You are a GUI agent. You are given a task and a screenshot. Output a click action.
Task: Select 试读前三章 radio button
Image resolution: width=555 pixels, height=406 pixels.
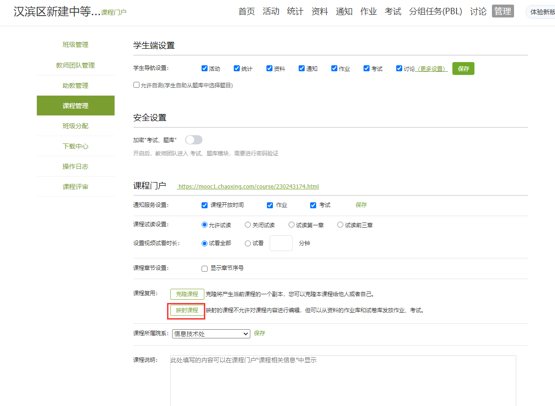point(341,225)
